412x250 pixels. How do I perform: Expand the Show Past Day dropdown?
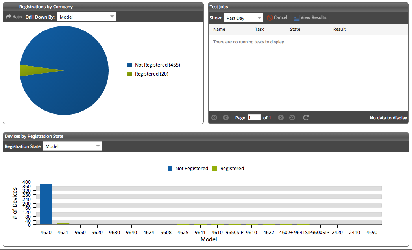pos(243,18)
